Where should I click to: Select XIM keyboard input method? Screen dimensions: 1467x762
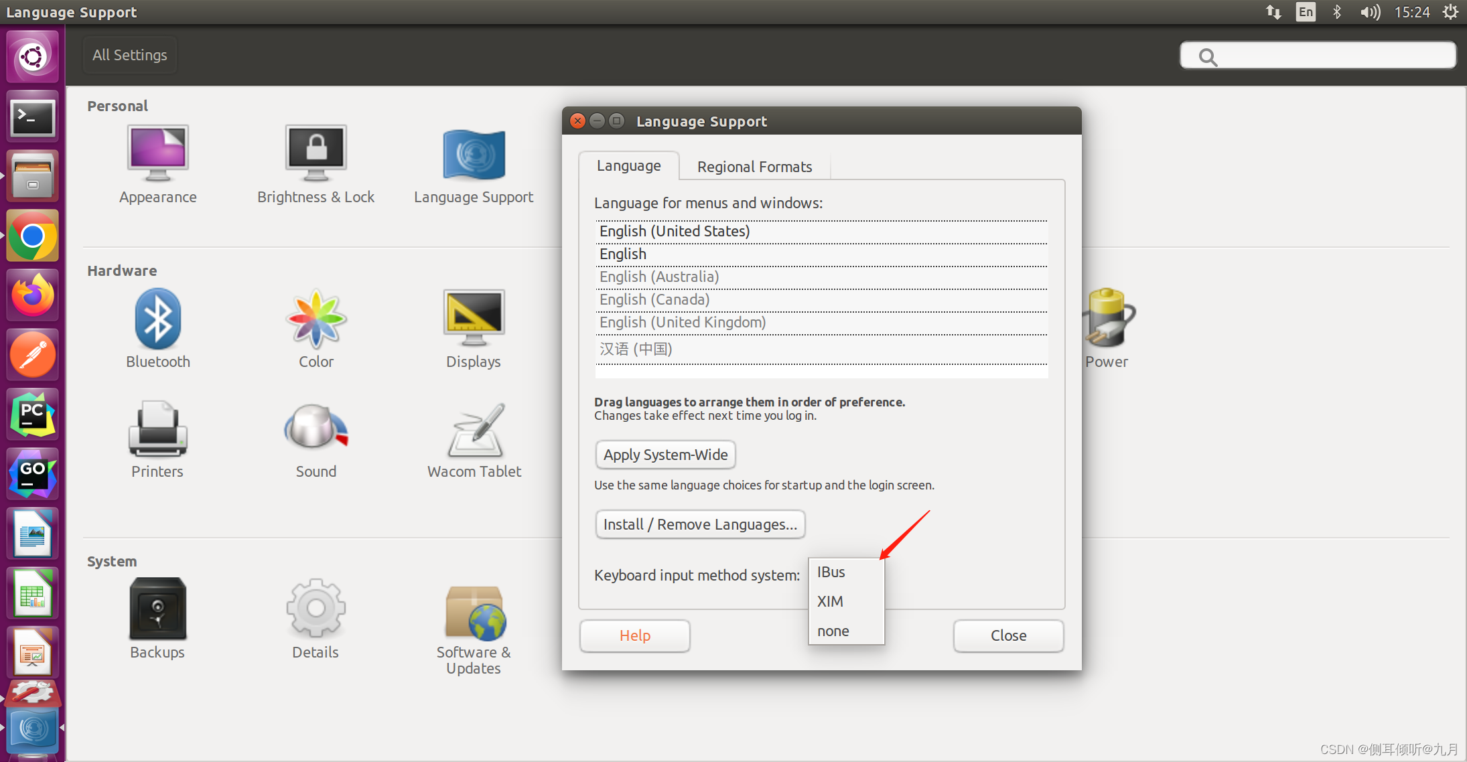click(829, 600)
